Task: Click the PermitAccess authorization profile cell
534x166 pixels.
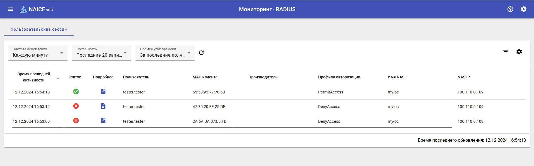Action: click(330, 92)
